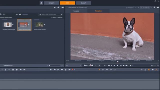Click the player volume speaker icon

click(130, 65)
